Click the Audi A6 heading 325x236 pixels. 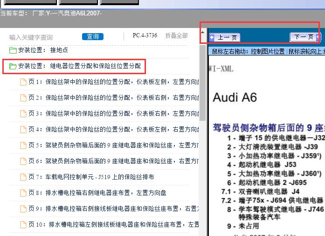pos(235,97)
